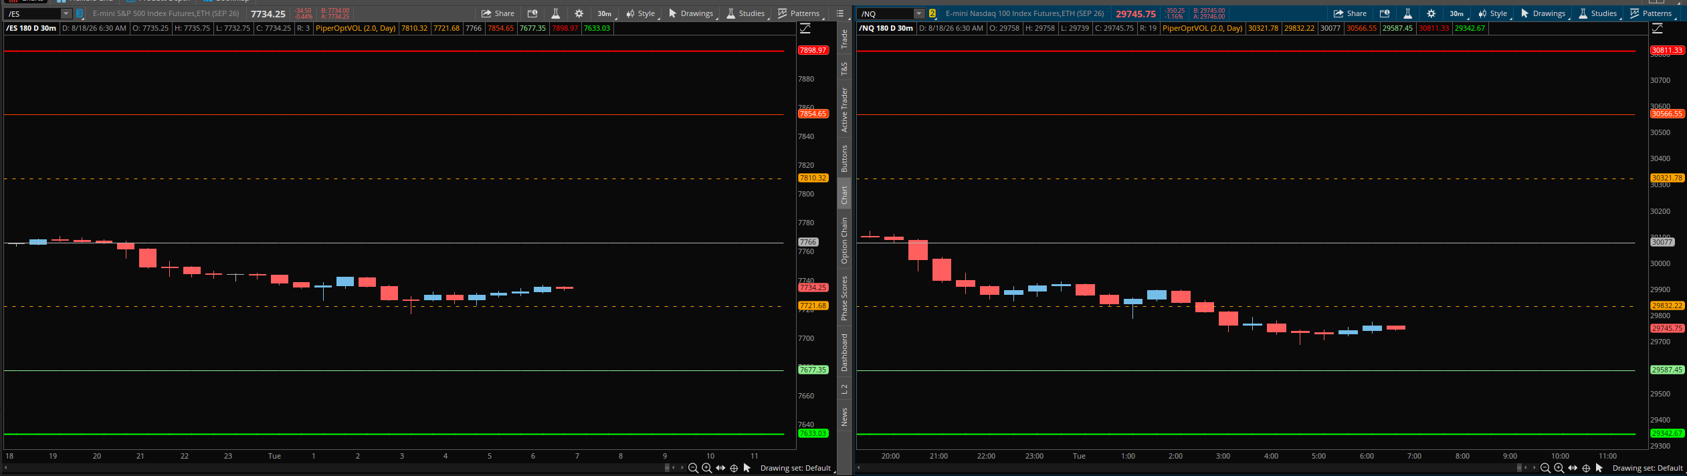Click the pan arrows icon under /NQ chart

[x=1573, y=468]
